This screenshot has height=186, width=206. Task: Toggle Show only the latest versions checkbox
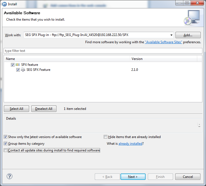point(6,137)
